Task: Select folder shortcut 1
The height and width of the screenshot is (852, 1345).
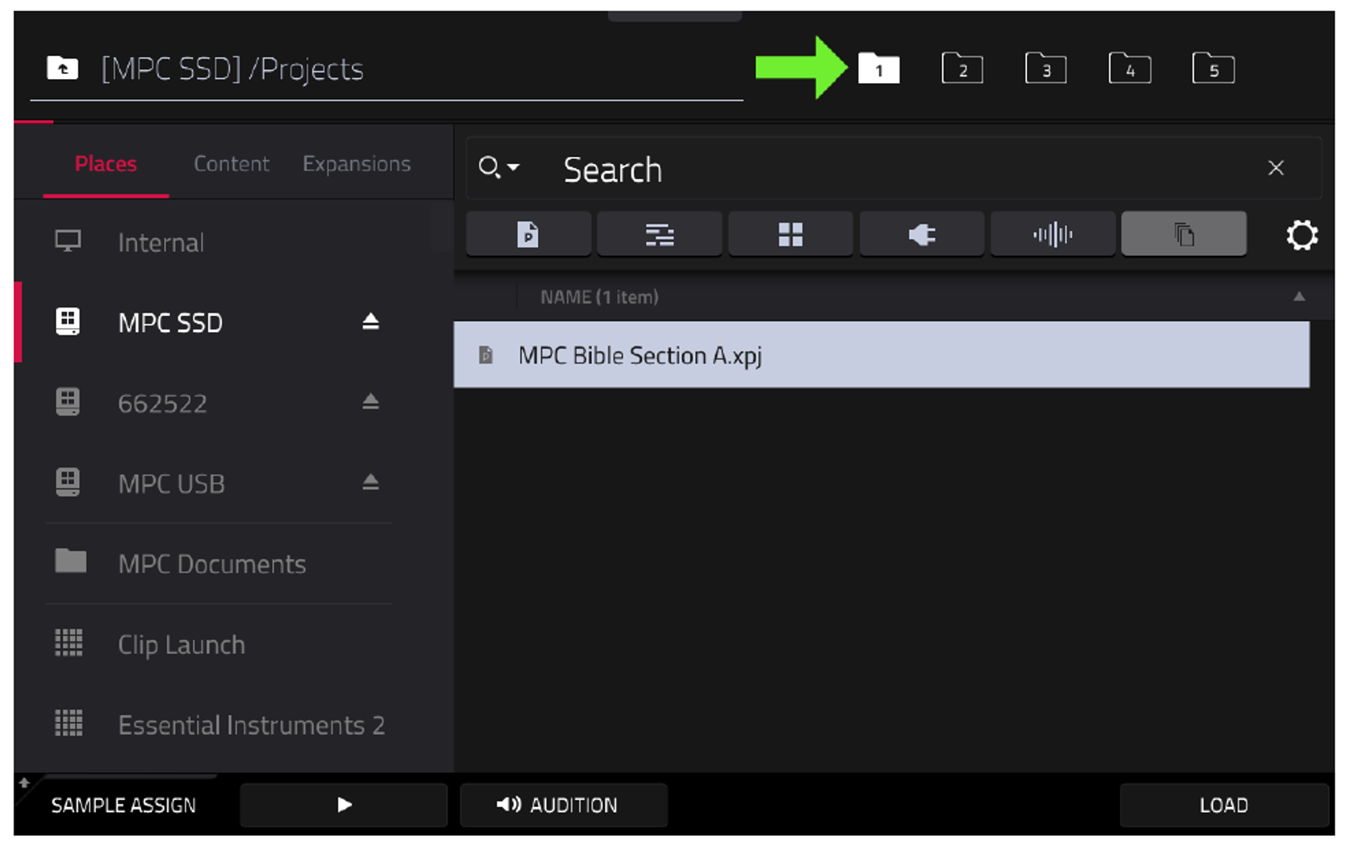Action: [878, 68]
